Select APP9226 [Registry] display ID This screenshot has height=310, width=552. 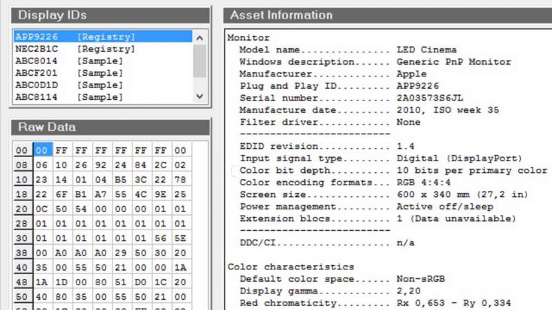point(103,37)
